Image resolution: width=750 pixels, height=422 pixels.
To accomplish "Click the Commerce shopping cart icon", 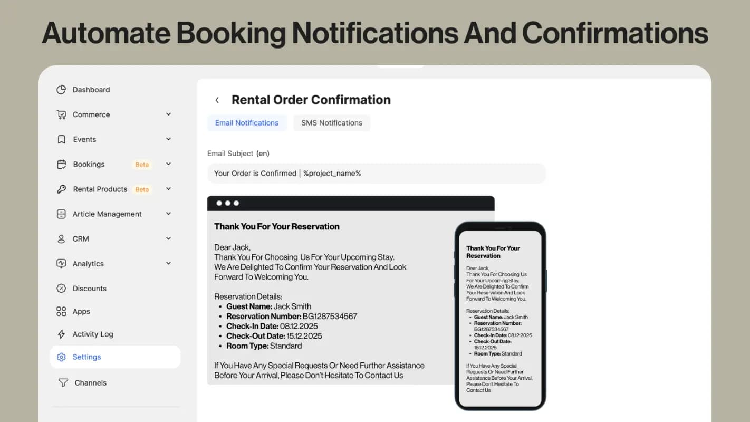I will tap(61, 114).
